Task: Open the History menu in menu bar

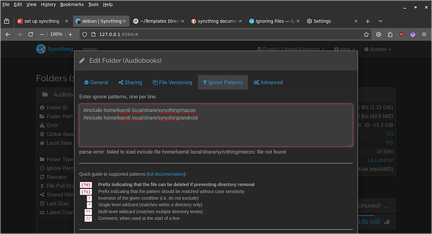Action: click(x=48, y=4)
